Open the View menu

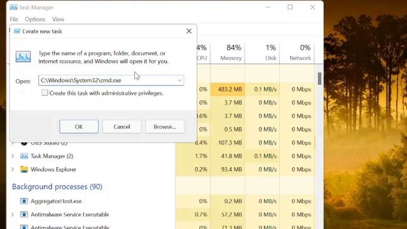point(58,19)
